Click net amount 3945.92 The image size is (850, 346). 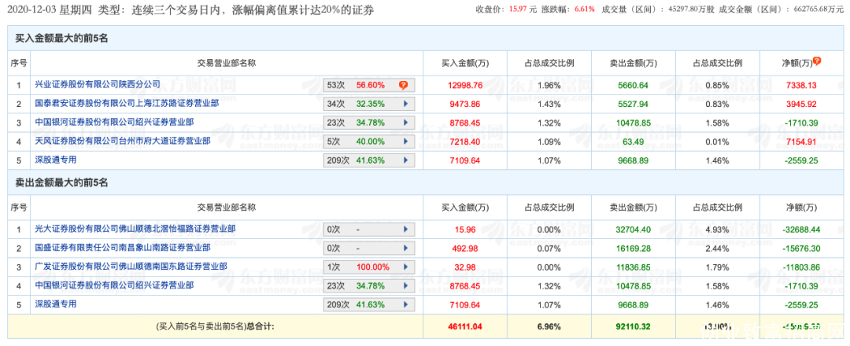click(x=800, y=104)
